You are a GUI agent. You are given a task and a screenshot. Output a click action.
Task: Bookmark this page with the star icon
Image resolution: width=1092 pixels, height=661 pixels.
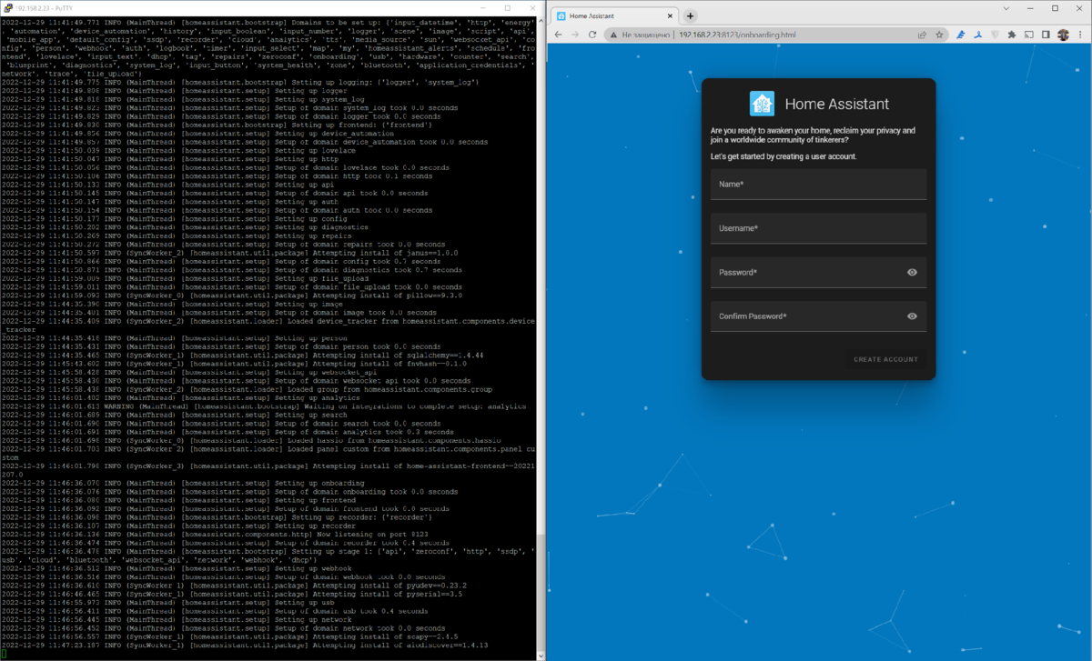[939, 35]
